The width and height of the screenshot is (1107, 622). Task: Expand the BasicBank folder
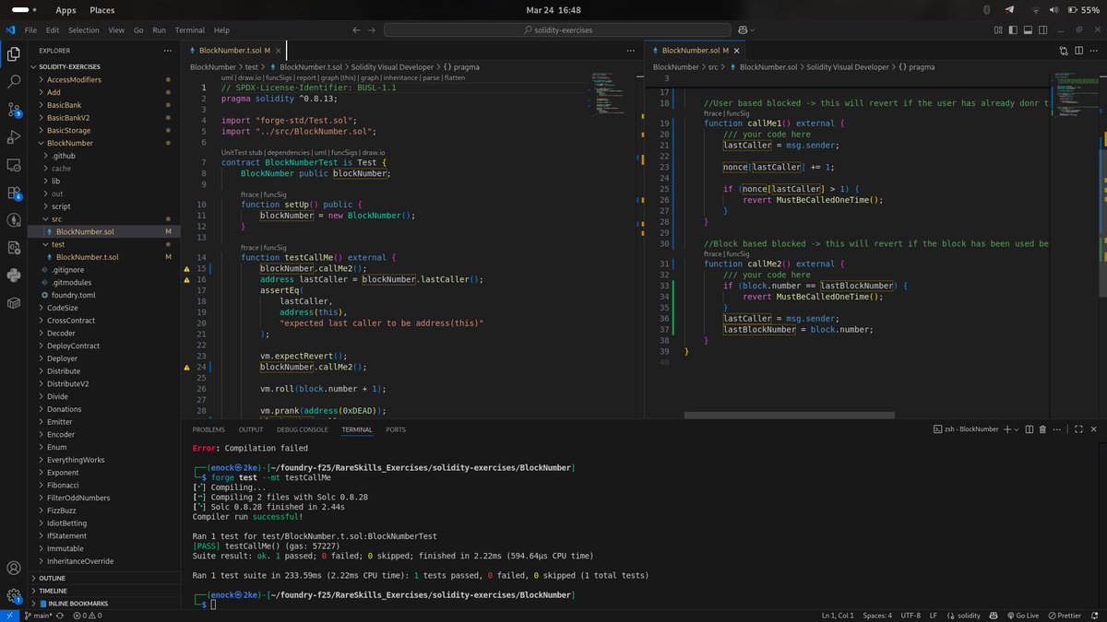click(x=104, y=105)
